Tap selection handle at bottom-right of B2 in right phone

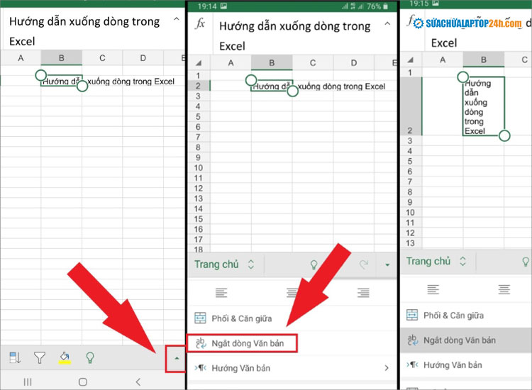click(x=504, y=135)
